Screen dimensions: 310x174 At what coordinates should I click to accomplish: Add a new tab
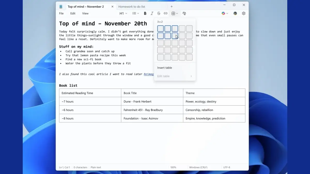point(172,7)
